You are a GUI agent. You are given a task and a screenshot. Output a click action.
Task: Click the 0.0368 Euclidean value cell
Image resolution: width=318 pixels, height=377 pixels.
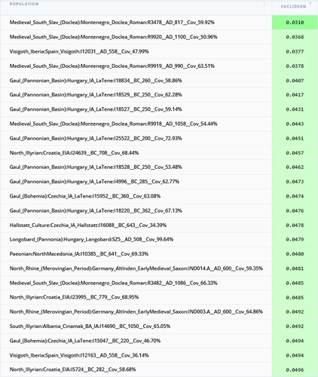point(295,37)
